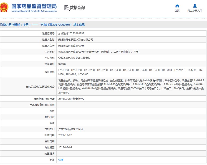The height and width of the screenshot is (165, 207).
Task: Open the 数据查询 search icon
Action: (67, 8)
